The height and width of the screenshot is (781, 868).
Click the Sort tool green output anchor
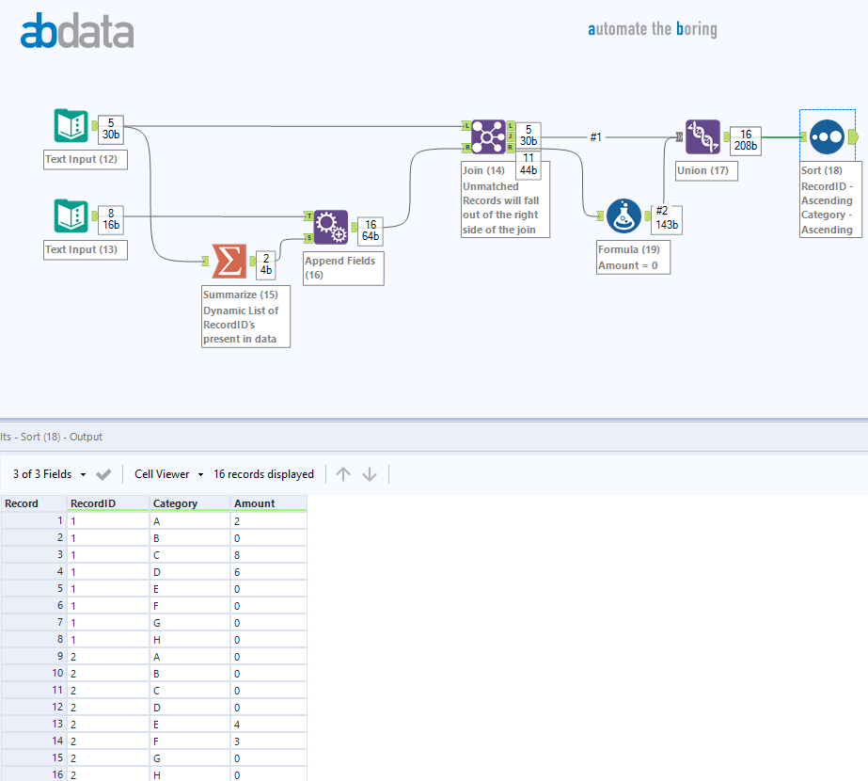pos(853,136)
